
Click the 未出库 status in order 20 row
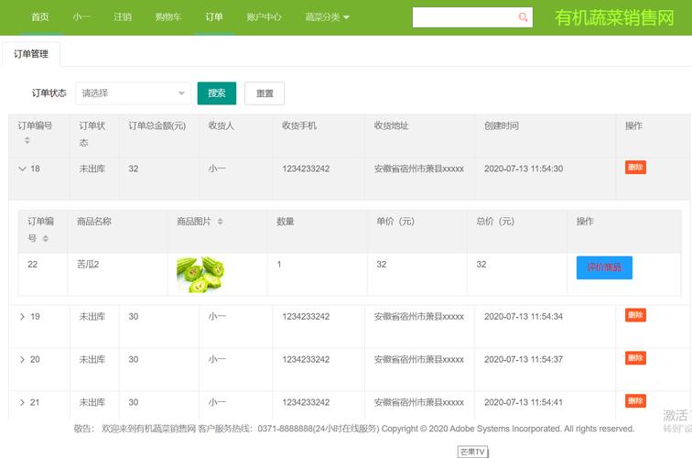[92, 359]
